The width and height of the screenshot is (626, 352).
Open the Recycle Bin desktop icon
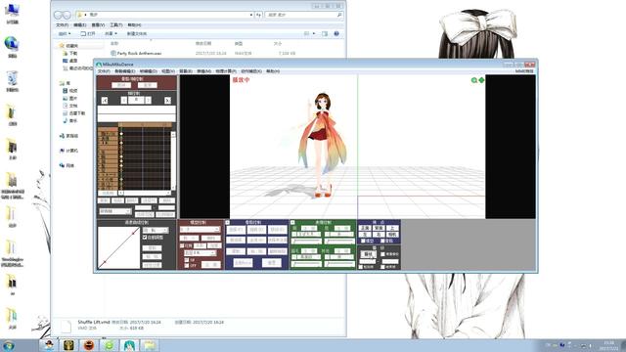point(12,78)
